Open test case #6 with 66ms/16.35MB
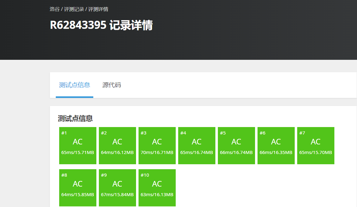 pyautogui.click(x=276, y=146)
